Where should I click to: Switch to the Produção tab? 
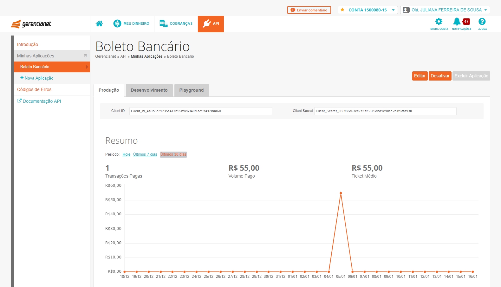point(109,90)
